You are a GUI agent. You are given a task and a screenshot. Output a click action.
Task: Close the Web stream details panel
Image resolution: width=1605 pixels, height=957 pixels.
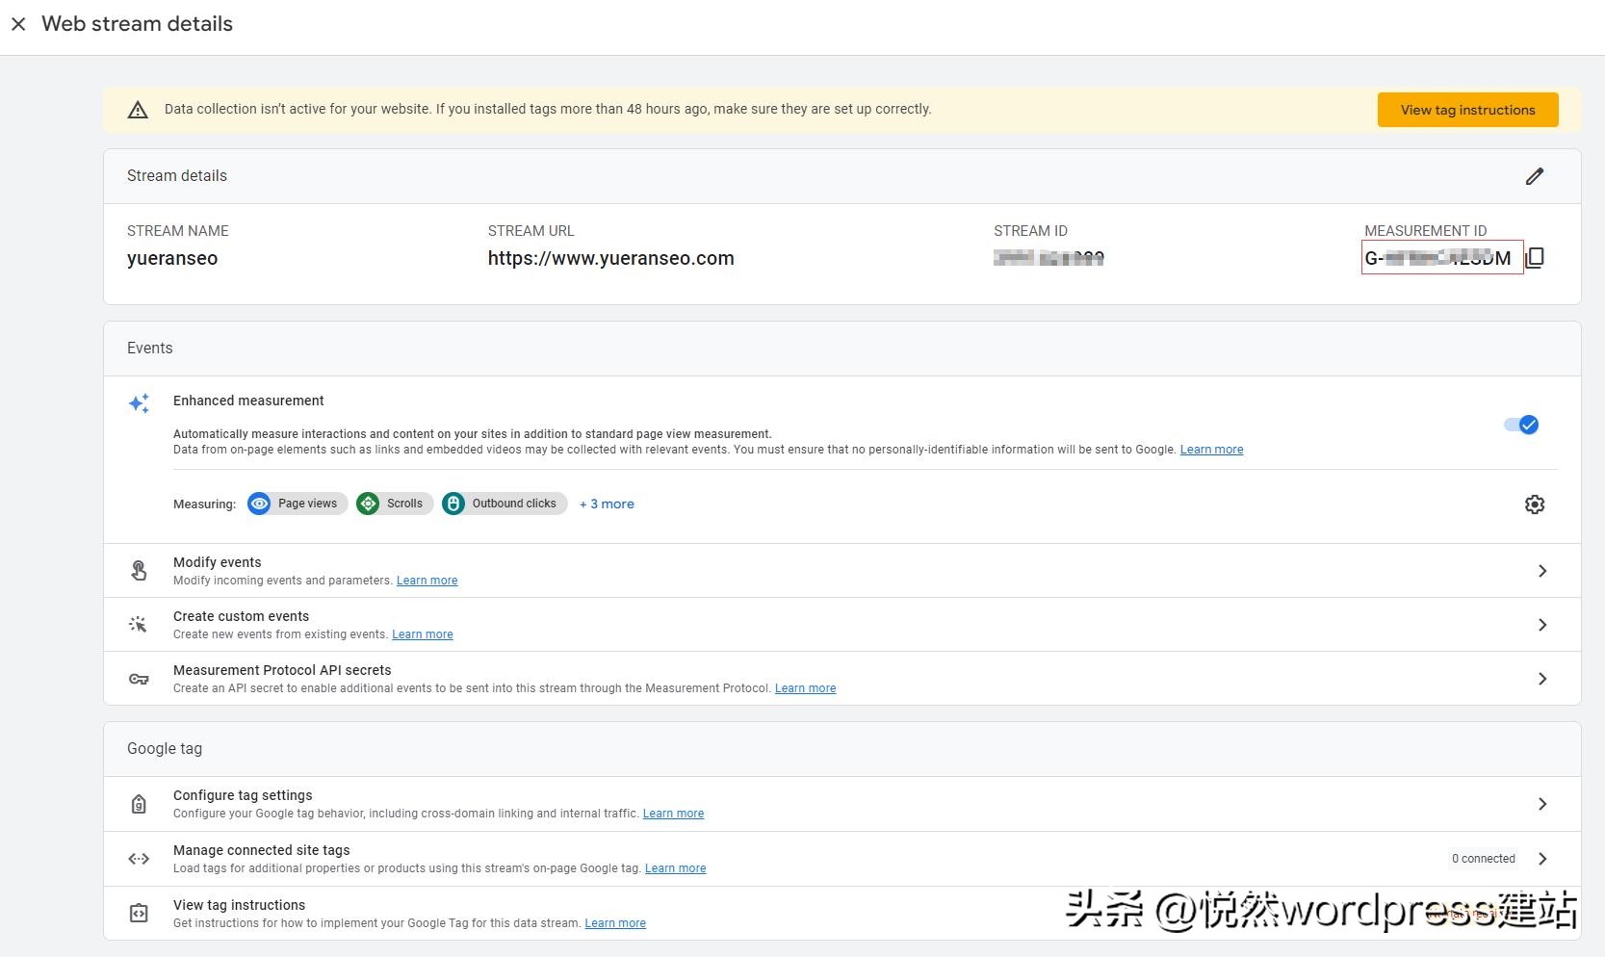(18, 23)
